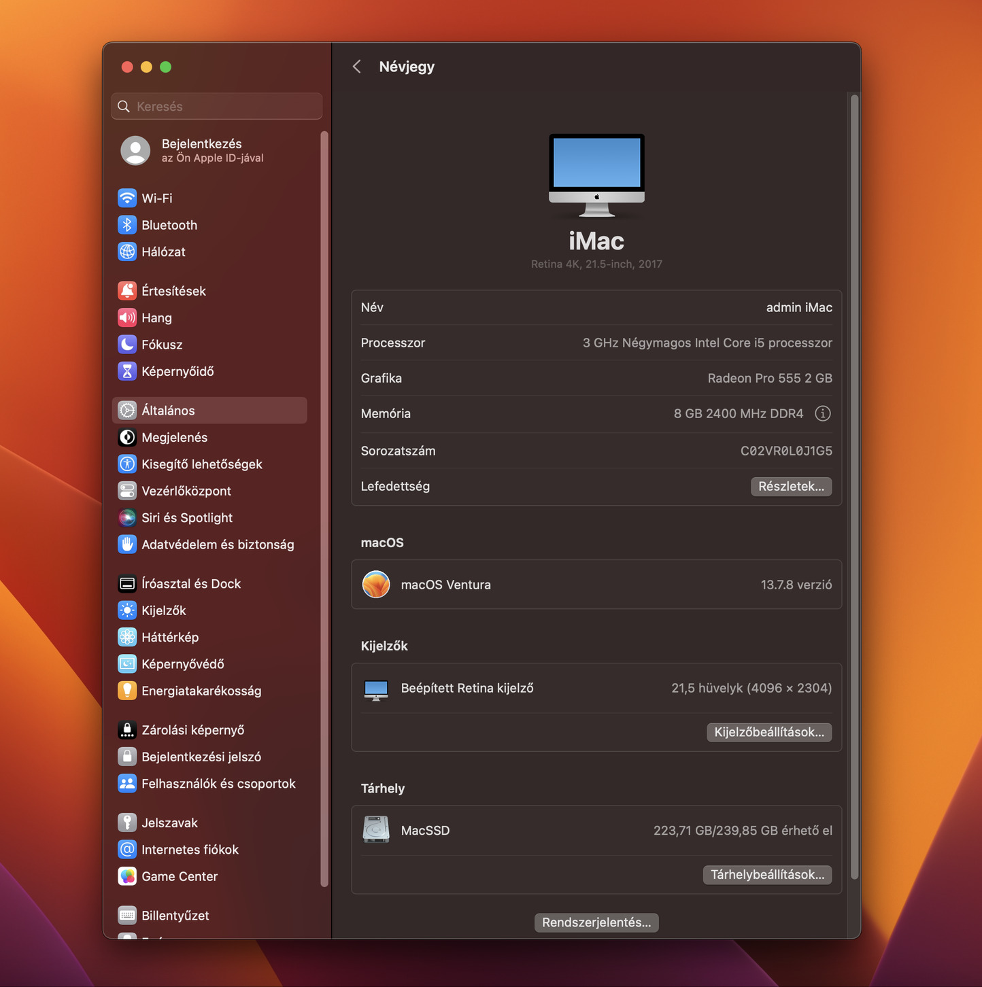Open Vezérlőközpont icon
The image size is (982, 987).
point(127,491)
